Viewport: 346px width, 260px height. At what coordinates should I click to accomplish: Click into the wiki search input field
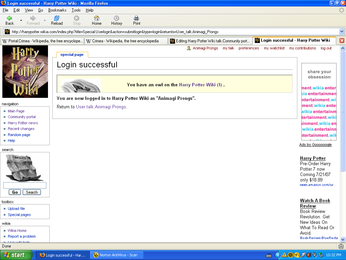[25, 185]
